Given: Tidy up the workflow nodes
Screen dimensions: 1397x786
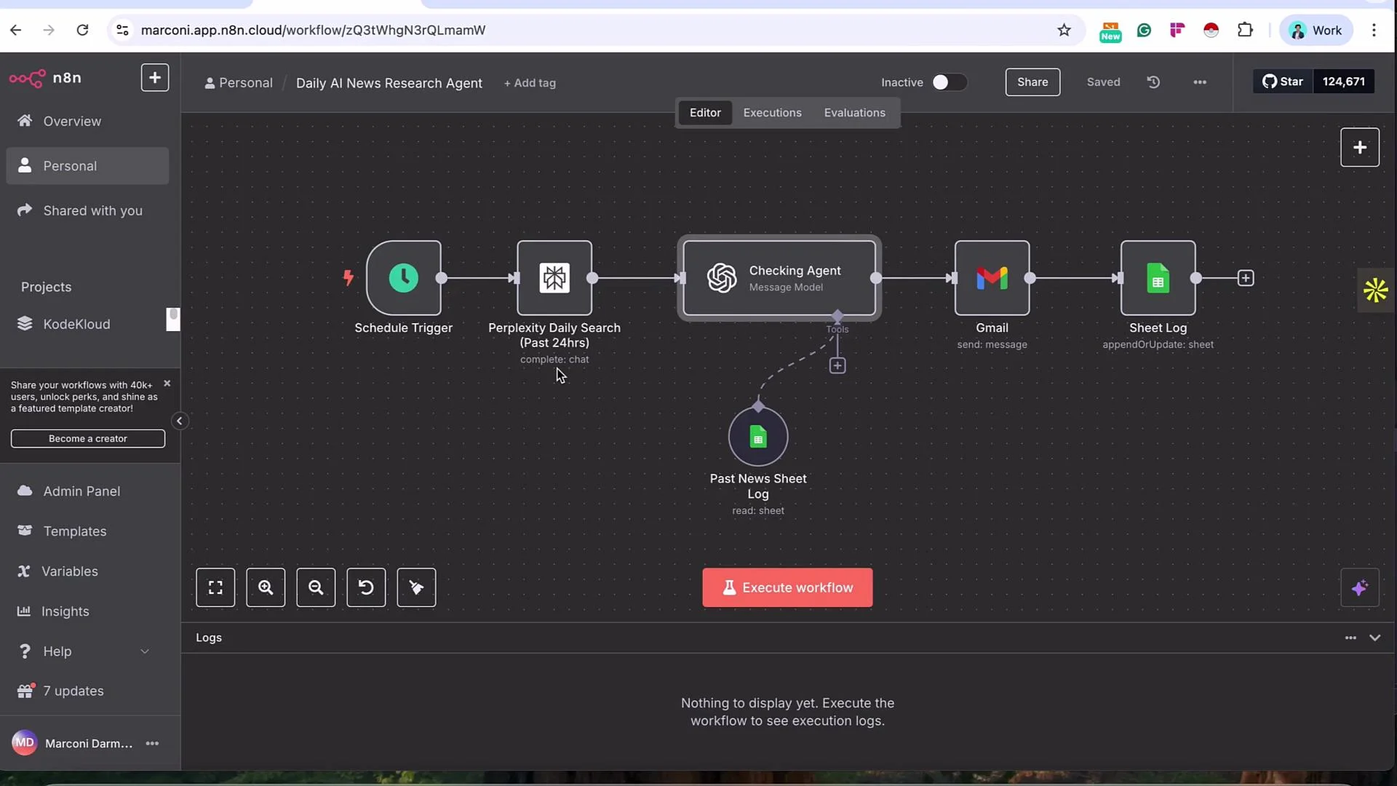Looking at the screenshot, I should point(416,587).
